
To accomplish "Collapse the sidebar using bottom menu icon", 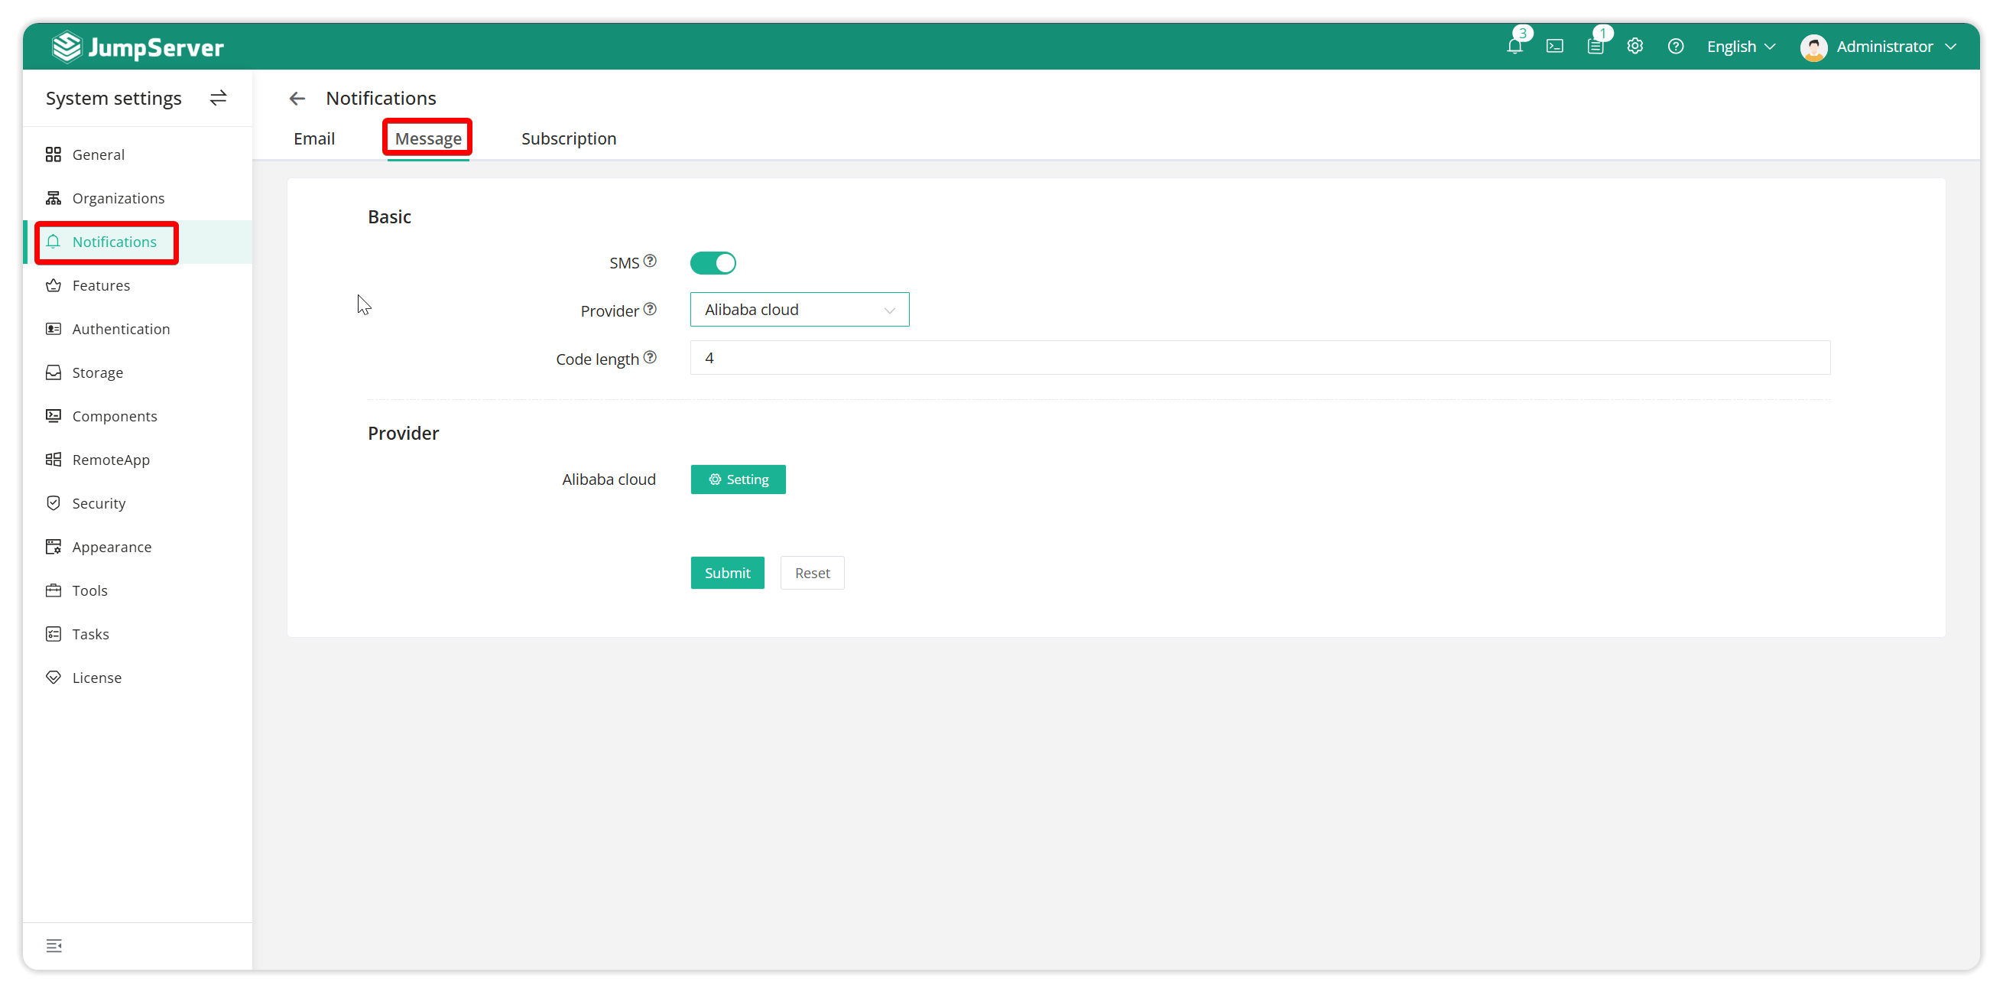I will (x=54, y=945).
